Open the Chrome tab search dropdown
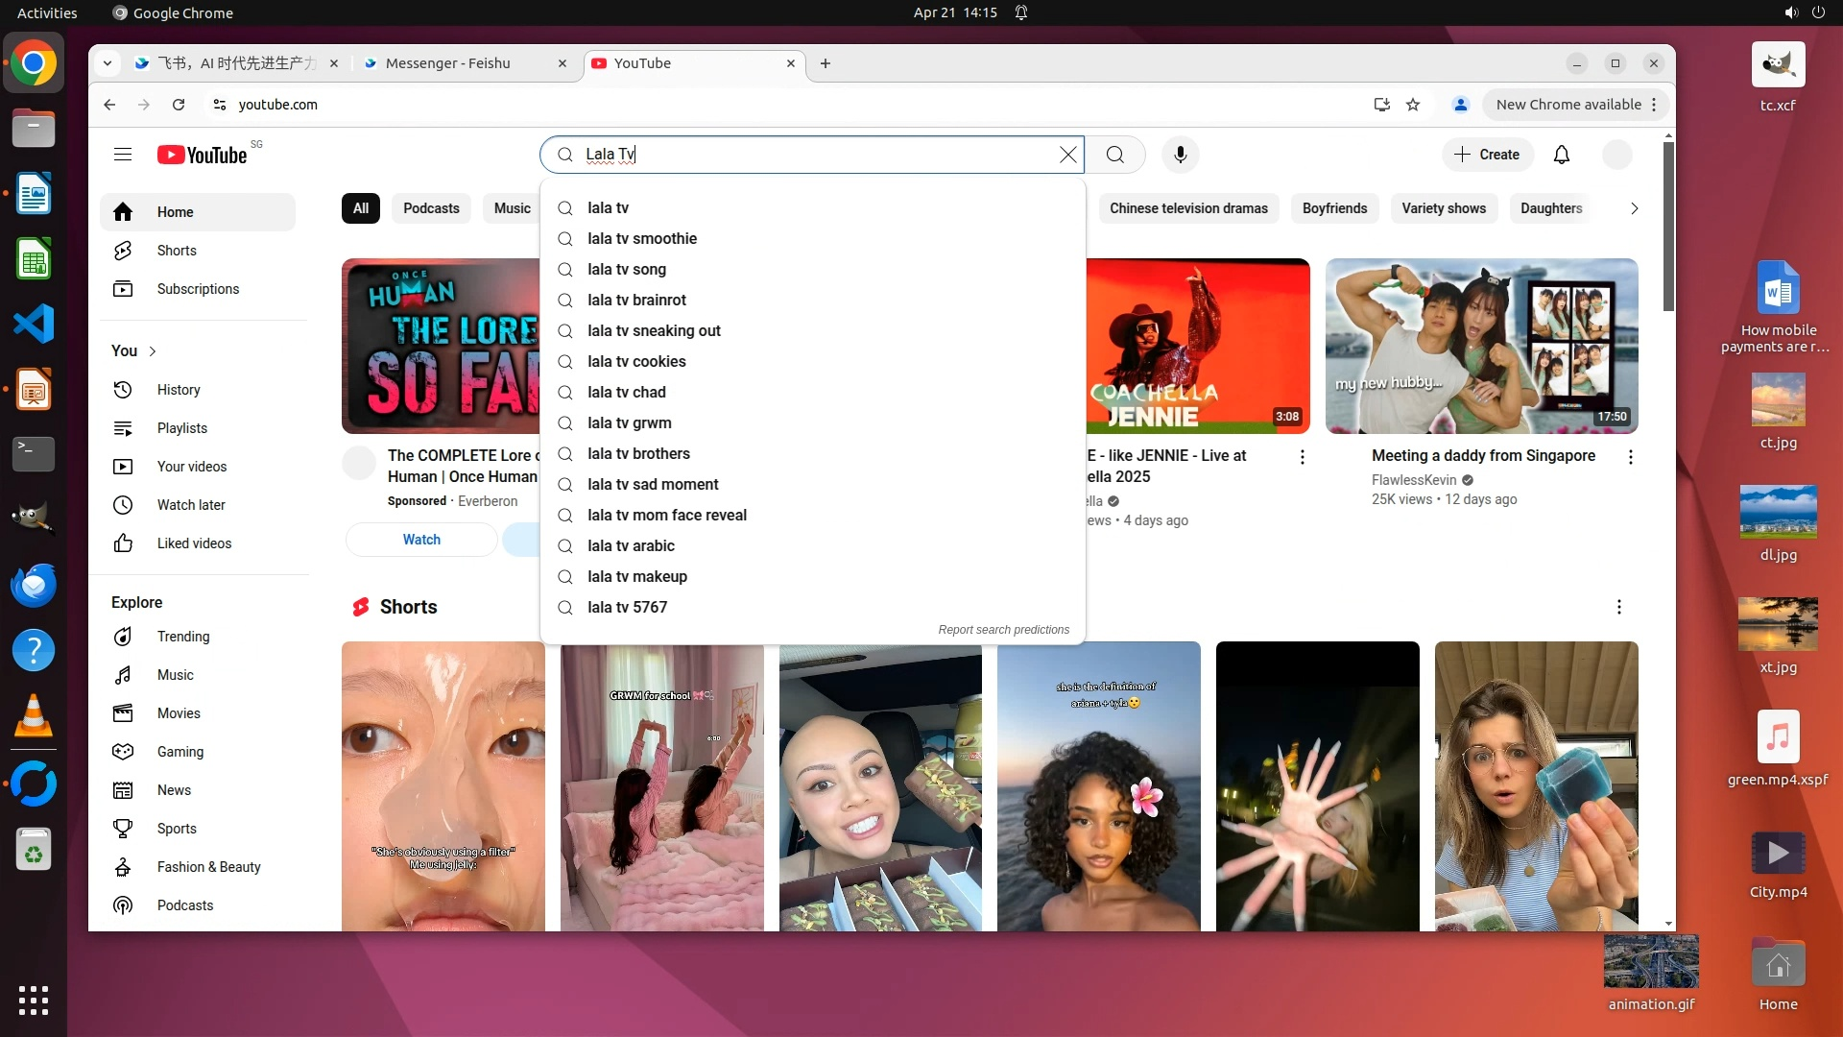 (x=108, y=63)
